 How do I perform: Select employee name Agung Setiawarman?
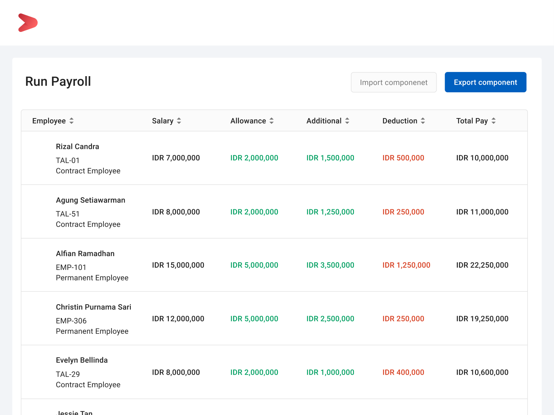click(90, 200)
